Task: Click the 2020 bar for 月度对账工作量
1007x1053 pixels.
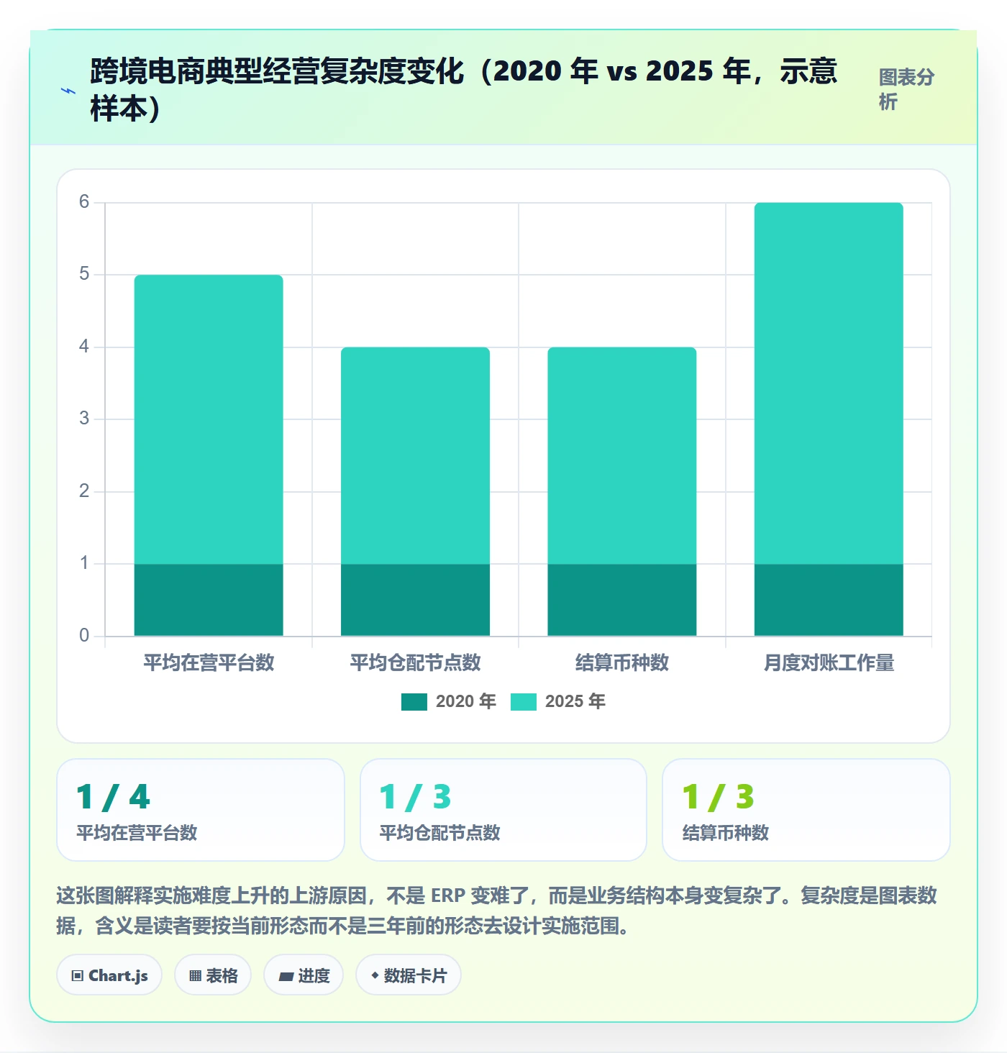Action: 829,600
